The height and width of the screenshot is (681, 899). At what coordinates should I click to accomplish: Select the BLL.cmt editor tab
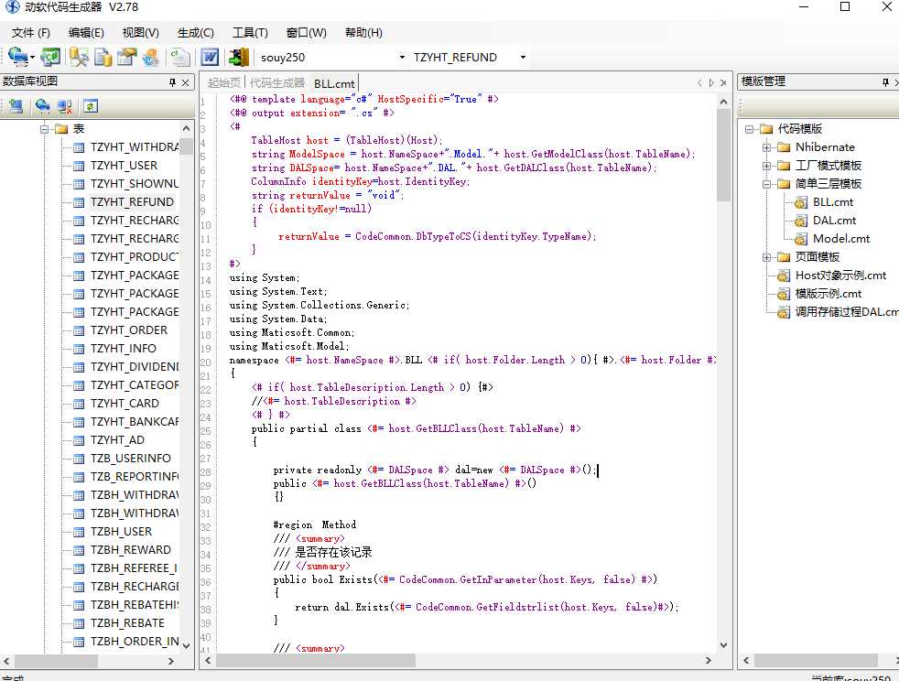334,83
